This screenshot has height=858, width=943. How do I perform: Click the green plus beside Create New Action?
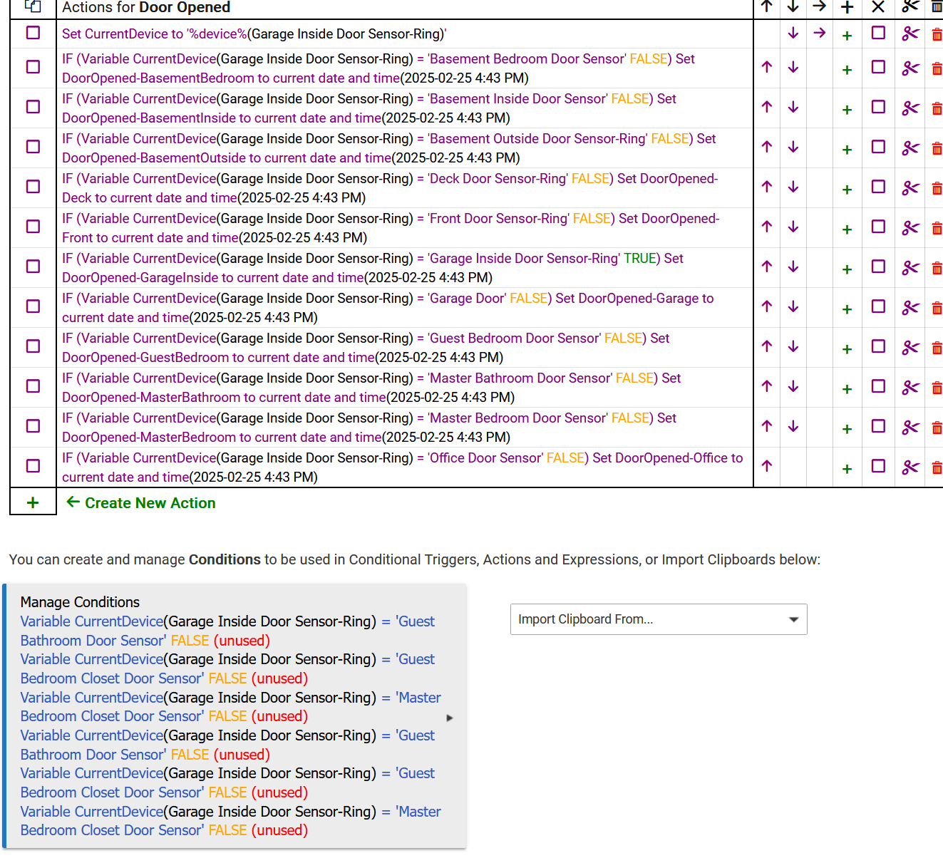(x=33, y=502)
